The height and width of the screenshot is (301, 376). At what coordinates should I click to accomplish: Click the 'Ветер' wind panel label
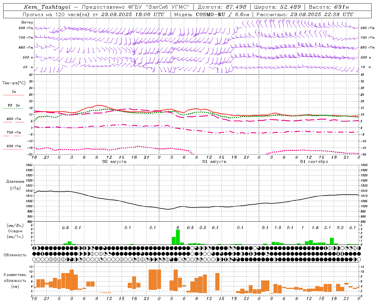pyautogui.click(x=27, y=22)
